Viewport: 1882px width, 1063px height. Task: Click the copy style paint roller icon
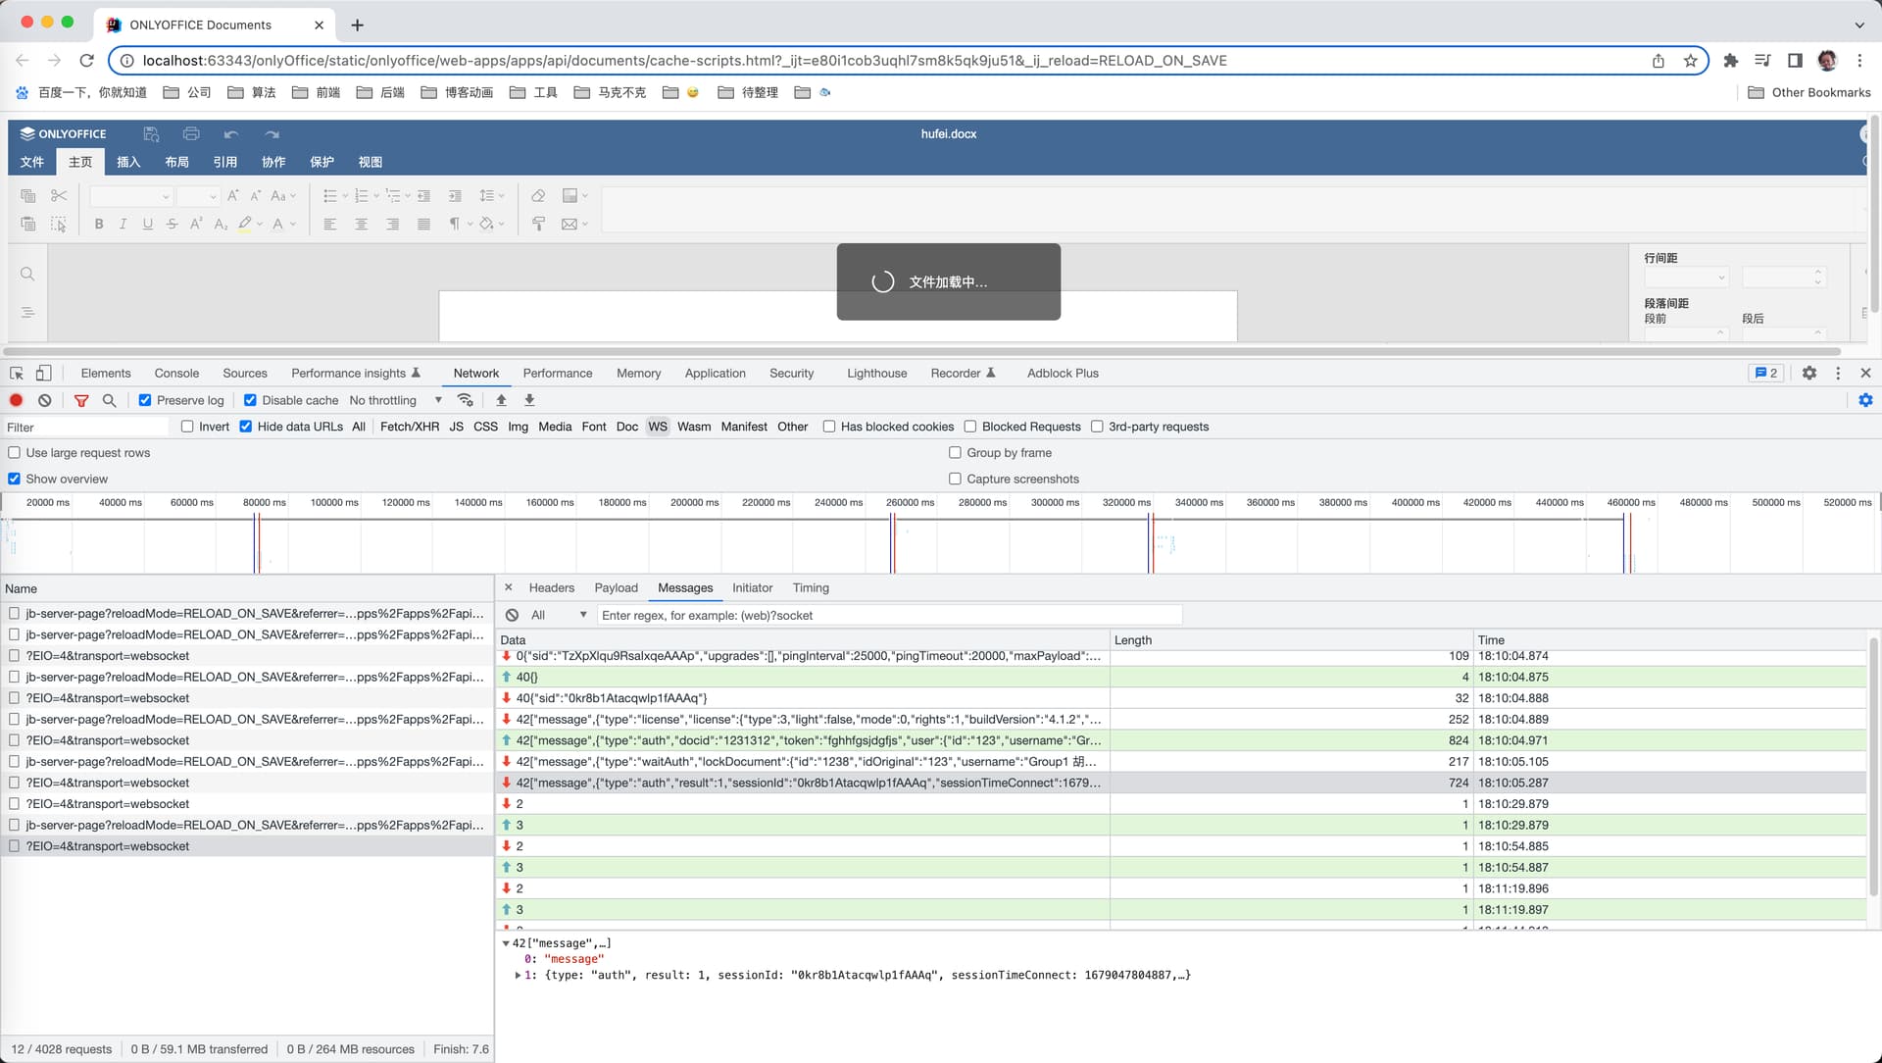(538, 224)
